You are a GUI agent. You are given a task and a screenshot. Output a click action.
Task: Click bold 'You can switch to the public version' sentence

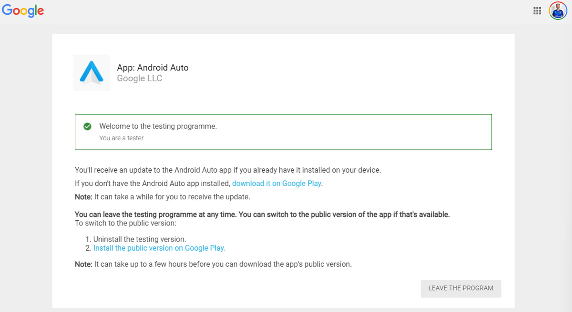tap(344, 214)
